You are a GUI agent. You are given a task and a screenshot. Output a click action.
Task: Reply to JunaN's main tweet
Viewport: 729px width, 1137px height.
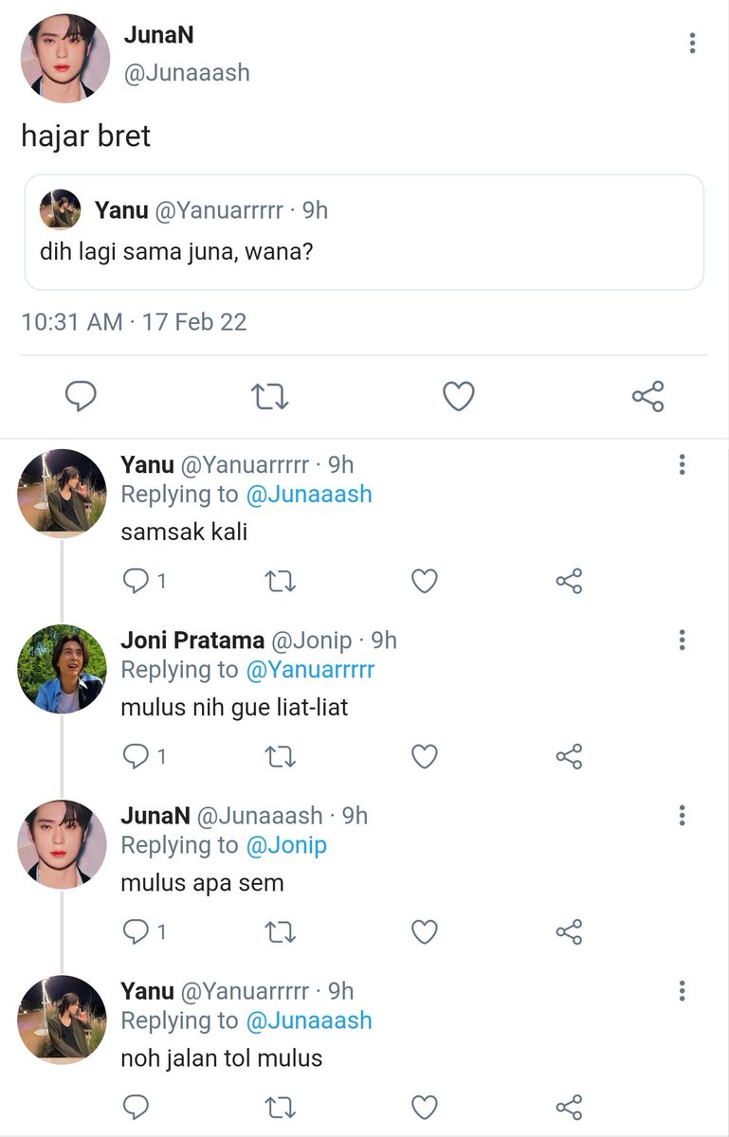pos(81,396)
